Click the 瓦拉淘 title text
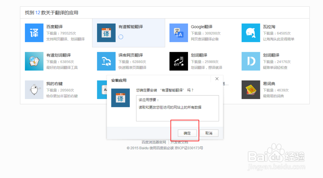This screenshot has height=178, width=323. pos(269,27)
